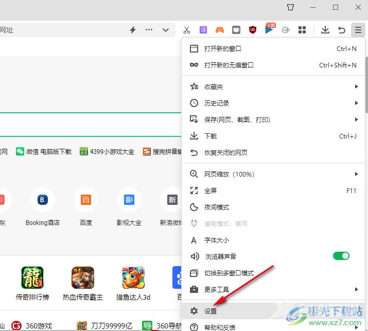Image resolution: width=368 pixels, height=331 pixels.
Task: Click the 浏览器声音 speaker icon
Action: point(195,256)
